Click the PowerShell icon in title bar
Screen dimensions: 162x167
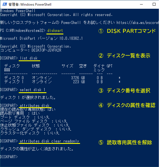point(5,4)
